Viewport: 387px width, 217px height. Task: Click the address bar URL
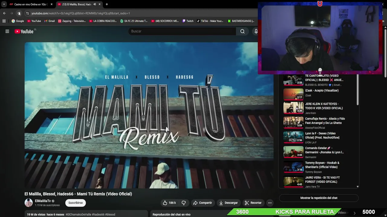(x=81, y=13)
